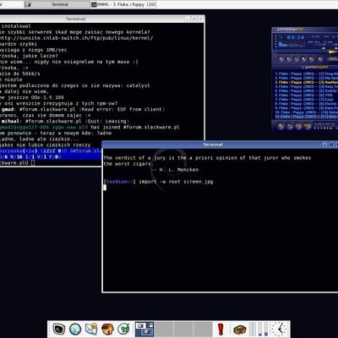The width and height of the screenshot is (338, 338).
Task: Switch to XMMS task in top taskbar
Action: pyautogui.click(x=123, y=4)
